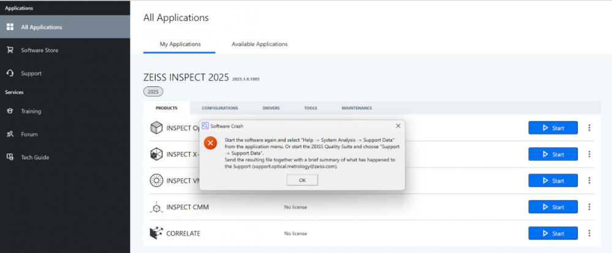Click the CORRELATE product icon
Image resolution: width=612 pixels, height=253 pixels.
(x=156, y=233)
